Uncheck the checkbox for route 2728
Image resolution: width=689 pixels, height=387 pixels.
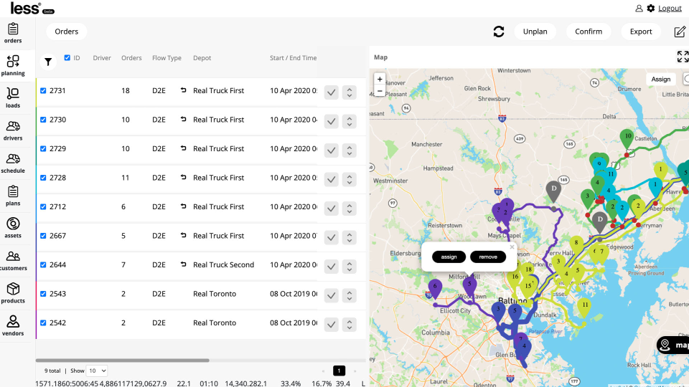pyautogui.click(x=43, y=178)
